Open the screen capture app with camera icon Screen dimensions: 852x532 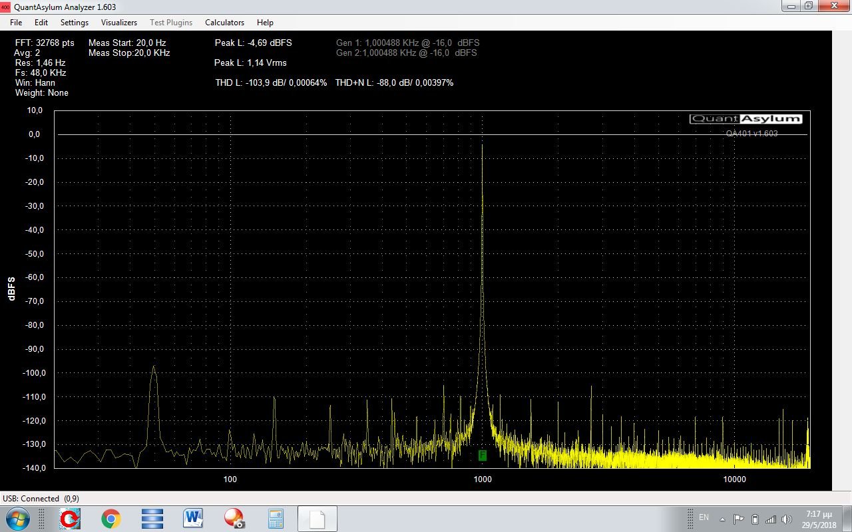pos(234,519)
